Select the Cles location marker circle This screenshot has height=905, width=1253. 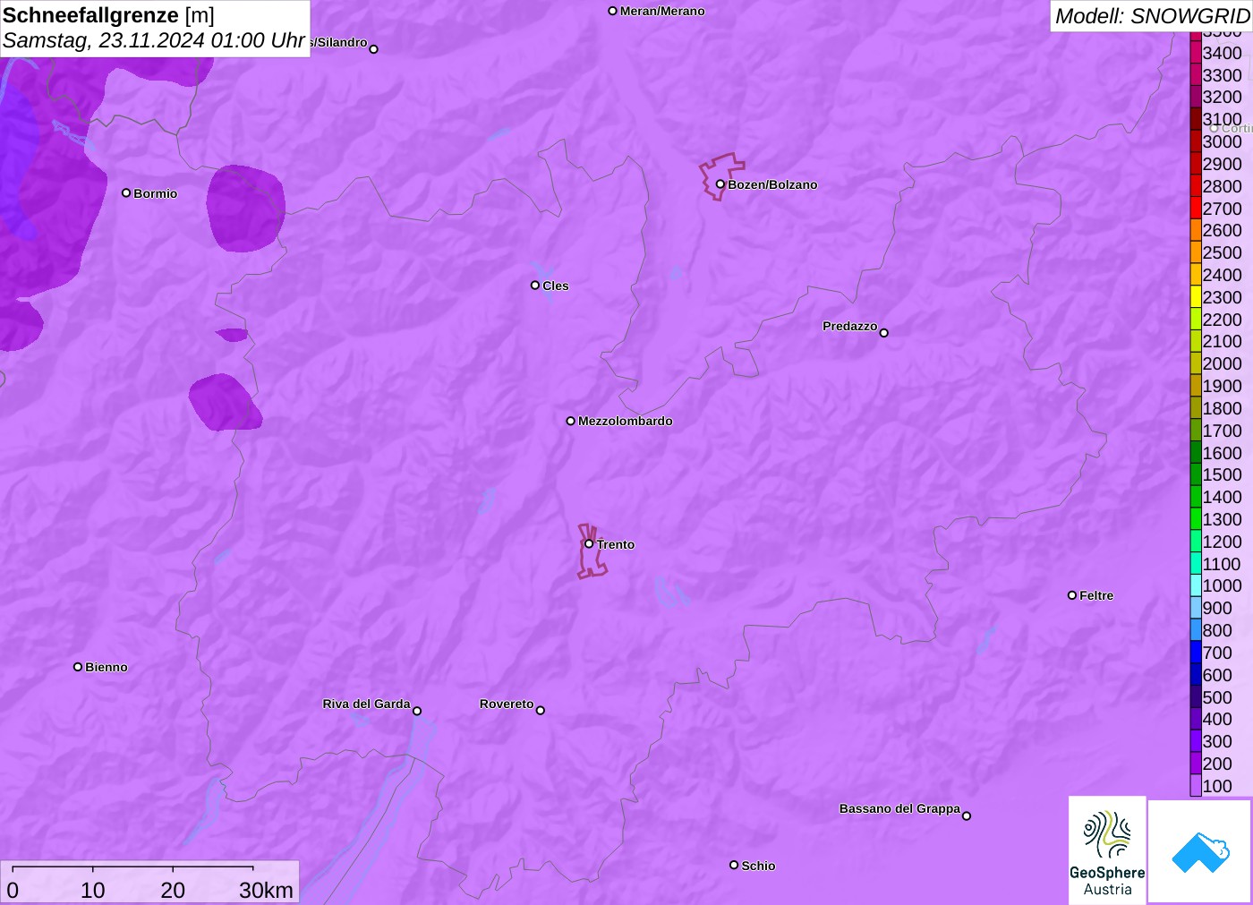click(535, 286)
